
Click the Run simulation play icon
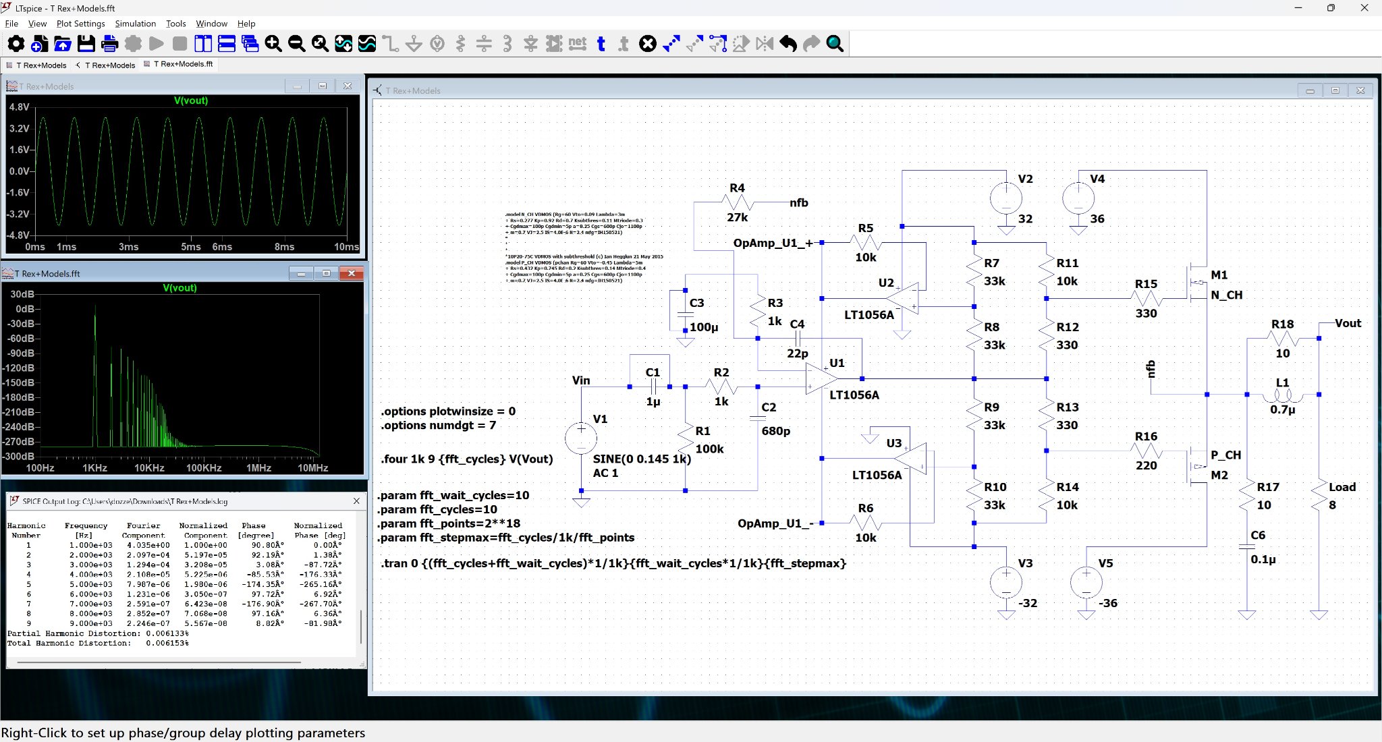pos(157,44)
